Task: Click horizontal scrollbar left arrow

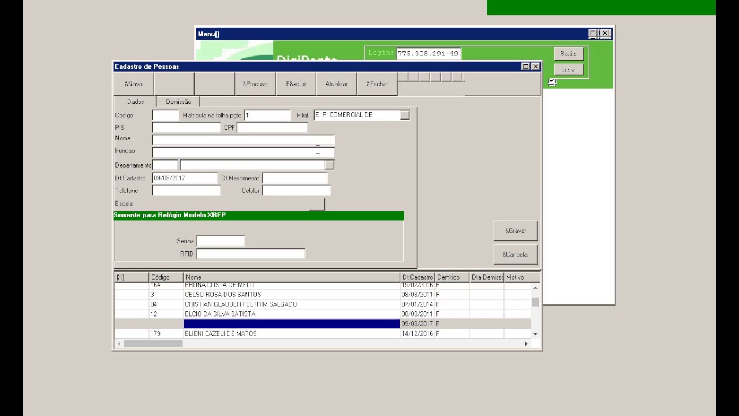Action: [x=119, y=344]
